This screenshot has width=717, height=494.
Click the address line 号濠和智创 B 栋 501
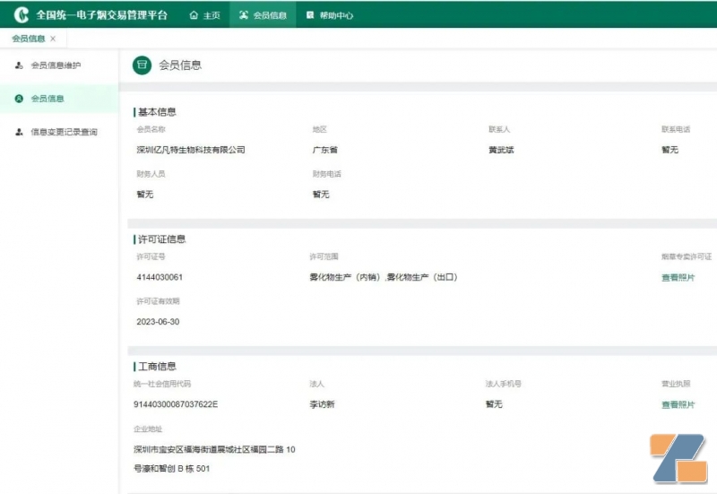point(171,469)
